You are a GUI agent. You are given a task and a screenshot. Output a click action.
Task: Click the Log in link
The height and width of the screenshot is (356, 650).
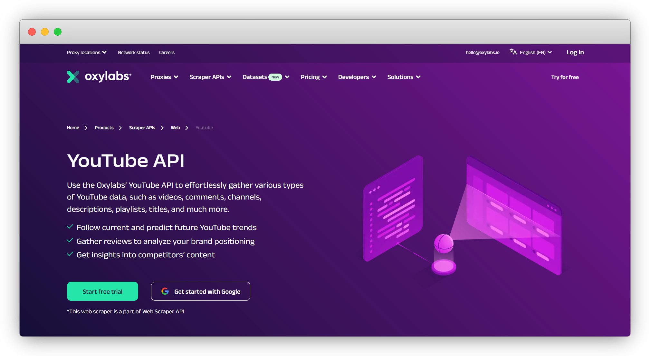pyautogui.click(x=575, y=52)
